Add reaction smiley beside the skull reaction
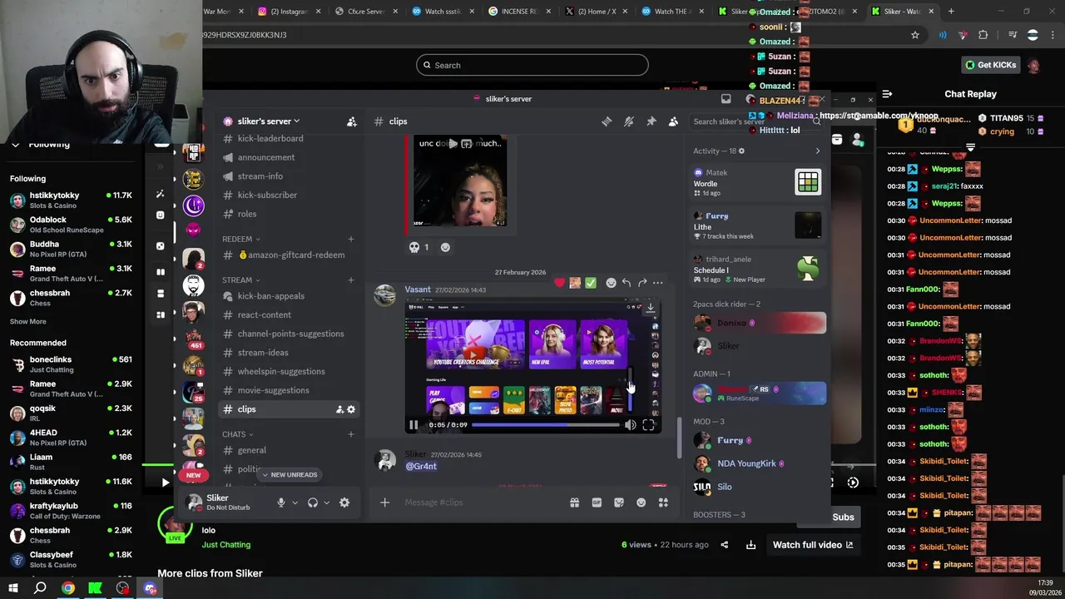The height and width of the screenshot is (599, 1065). (x=445, y=247)
